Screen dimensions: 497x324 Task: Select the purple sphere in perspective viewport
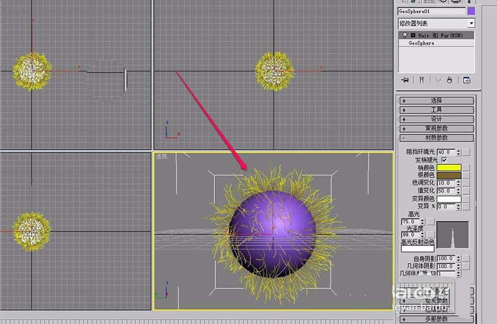click(x=273, y=234)
